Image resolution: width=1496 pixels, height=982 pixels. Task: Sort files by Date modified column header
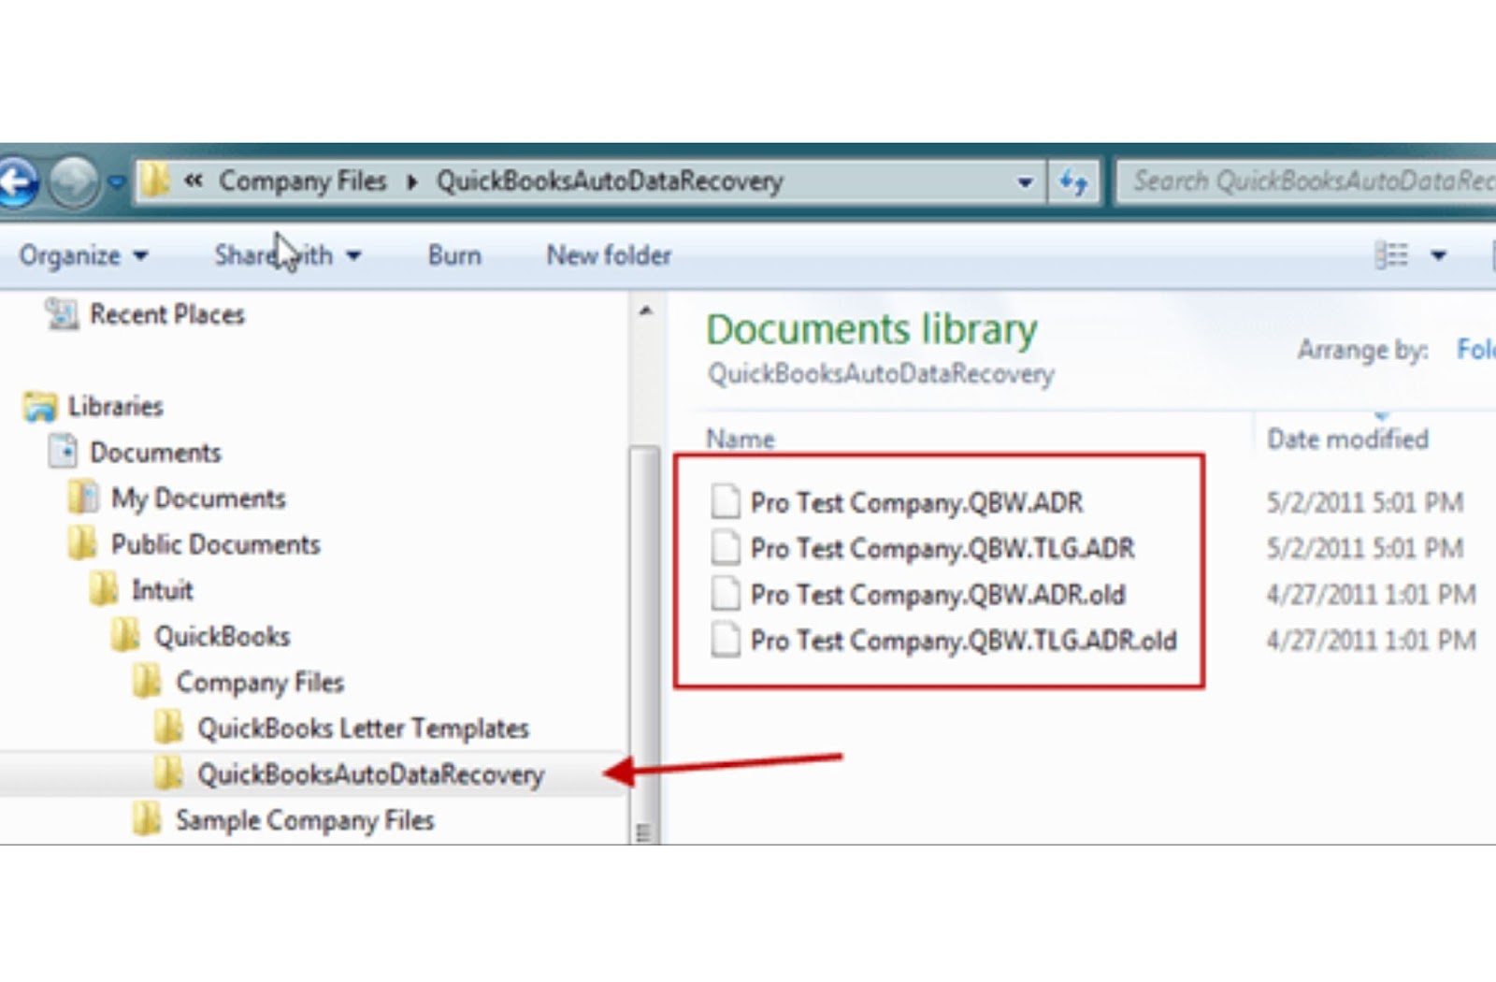coord(1347,439)
